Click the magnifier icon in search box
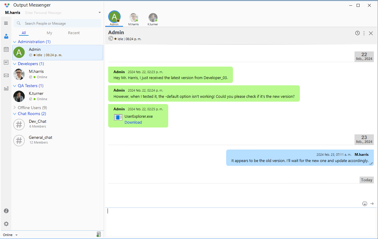 pos(19,23)
